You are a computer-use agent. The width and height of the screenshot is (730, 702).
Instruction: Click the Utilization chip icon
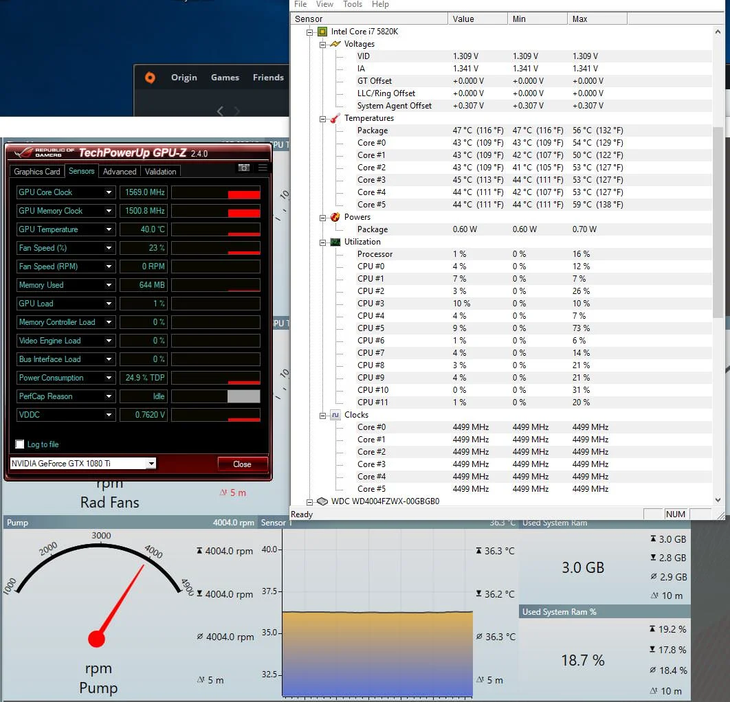[335, 242]
